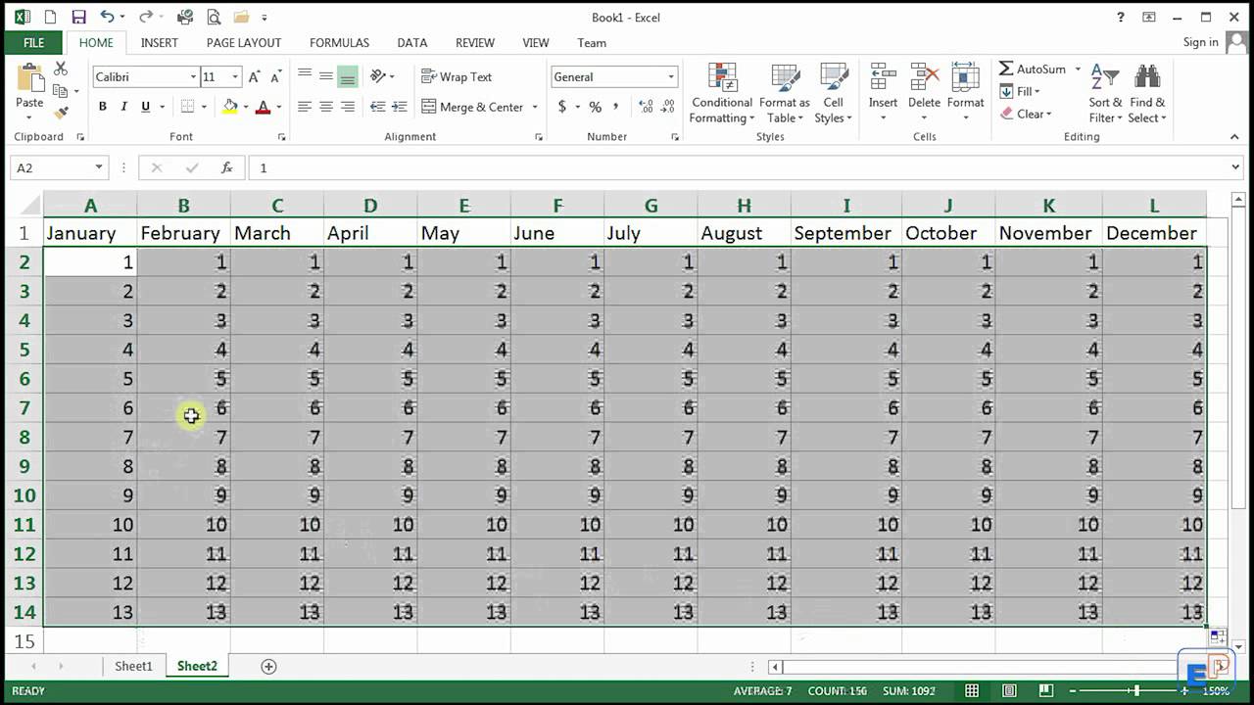Decrease indent in Alignment group
Viewport: 1254px width, 705px height.
(377, 107)
